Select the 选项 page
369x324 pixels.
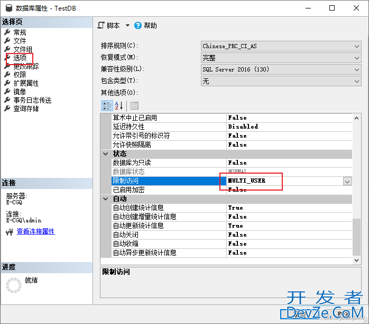point(20,58)
